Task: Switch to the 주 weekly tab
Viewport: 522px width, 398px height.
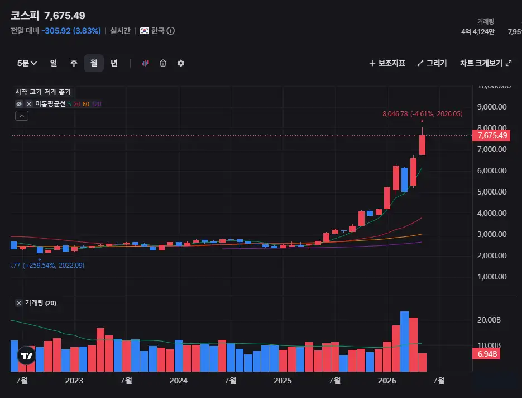Action: tap(74, 63)
